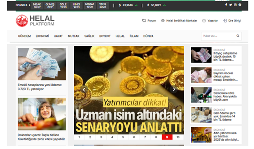Open the Instagram profile icon
The width and height of the screenshot is (254, 149).
(x=235, y=5)
